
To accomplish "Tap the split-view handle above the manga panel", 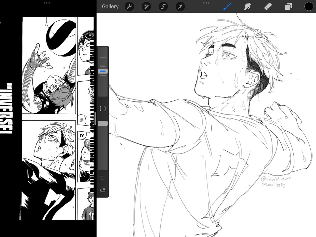I will point(47,3).
